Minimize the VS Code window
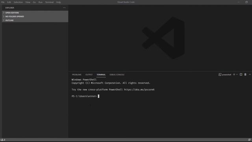This screenshot has width=252, height=142. point(239,2)
